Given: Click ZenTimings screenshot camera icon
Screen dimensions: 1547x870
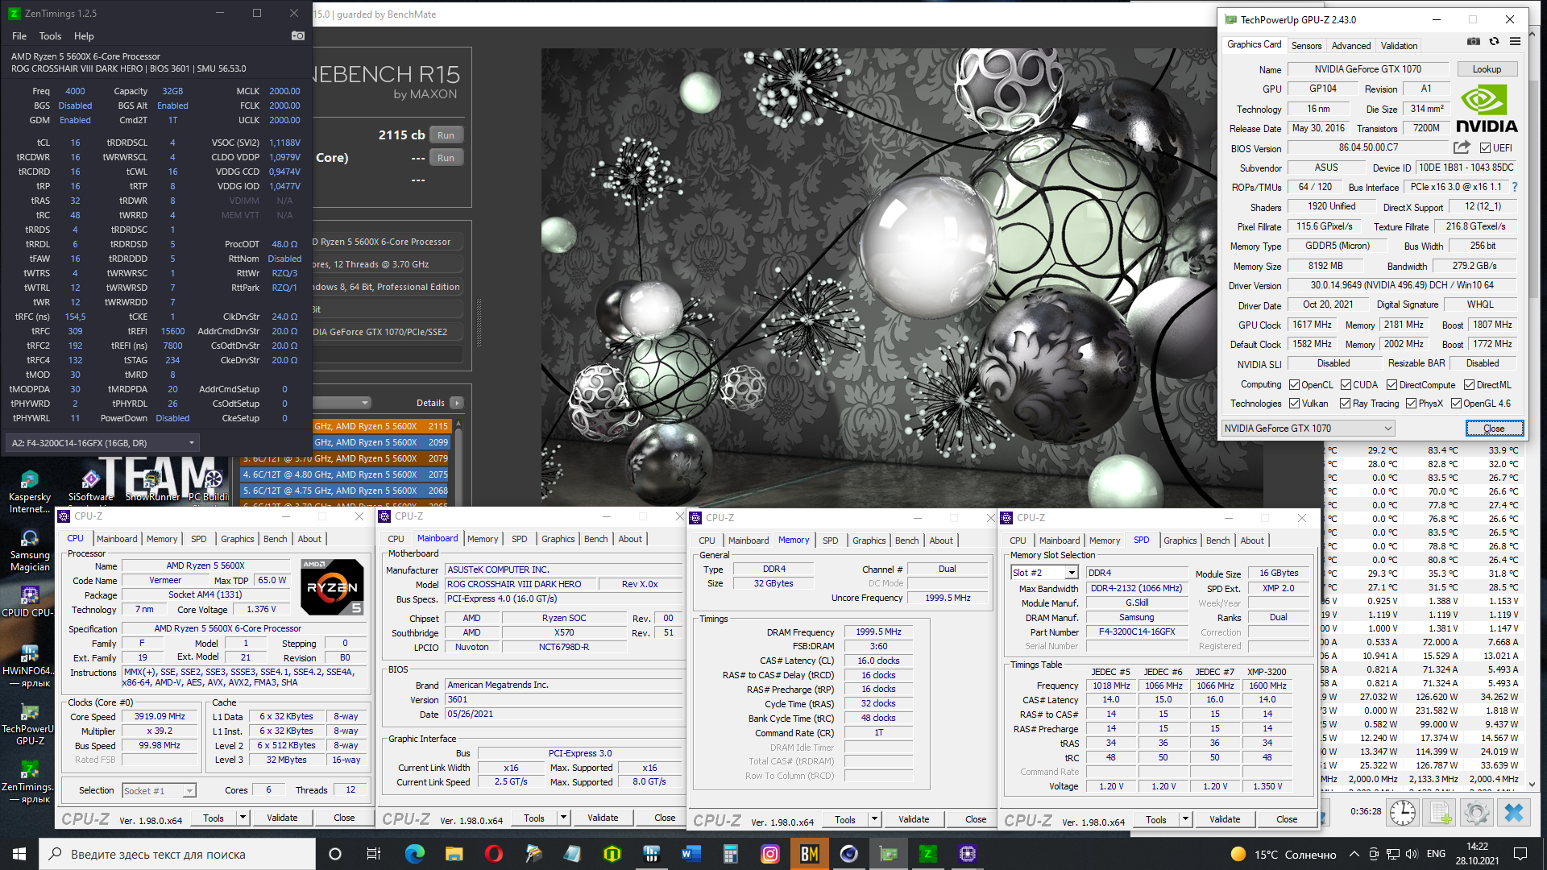Looking at the screenshot, I should click(298, 35).
